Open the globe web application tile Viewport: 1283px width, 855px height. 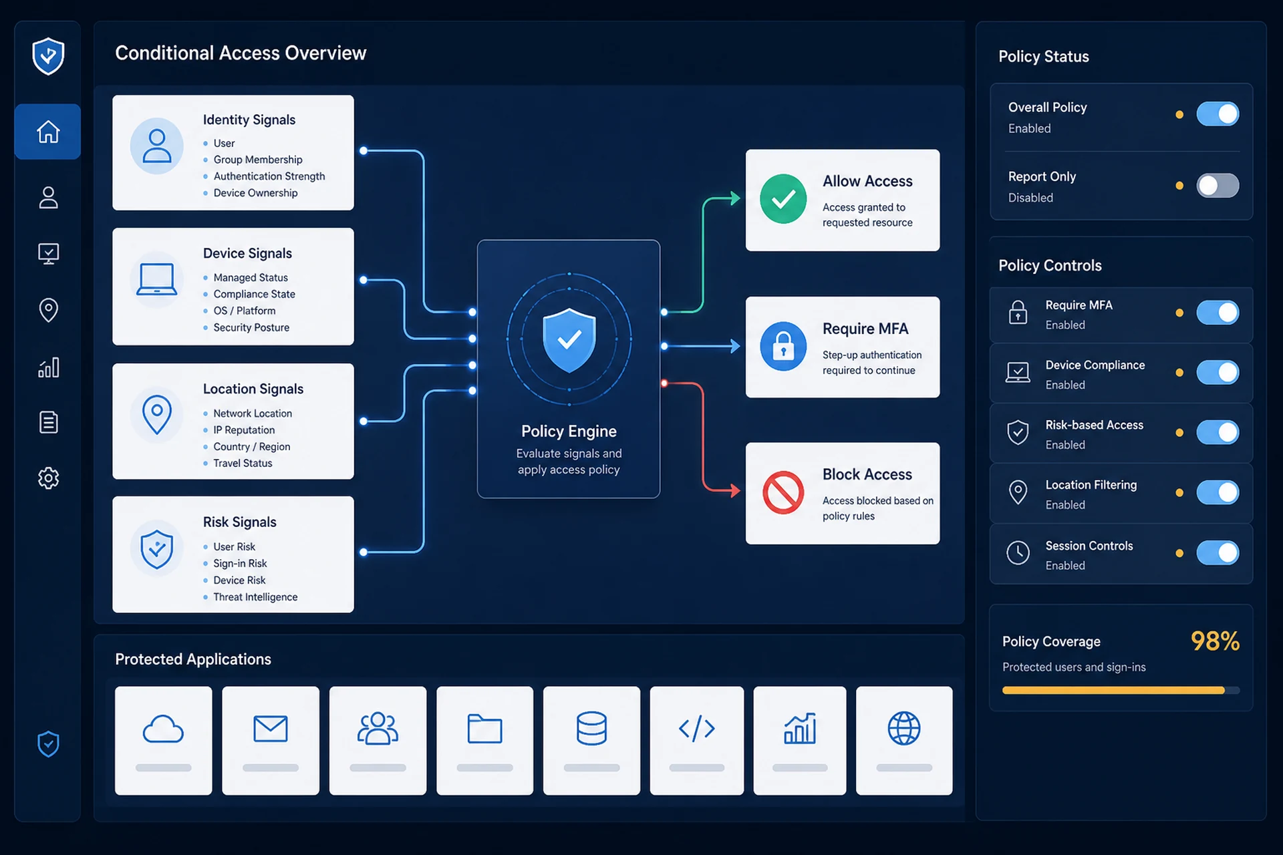(904, 741)
